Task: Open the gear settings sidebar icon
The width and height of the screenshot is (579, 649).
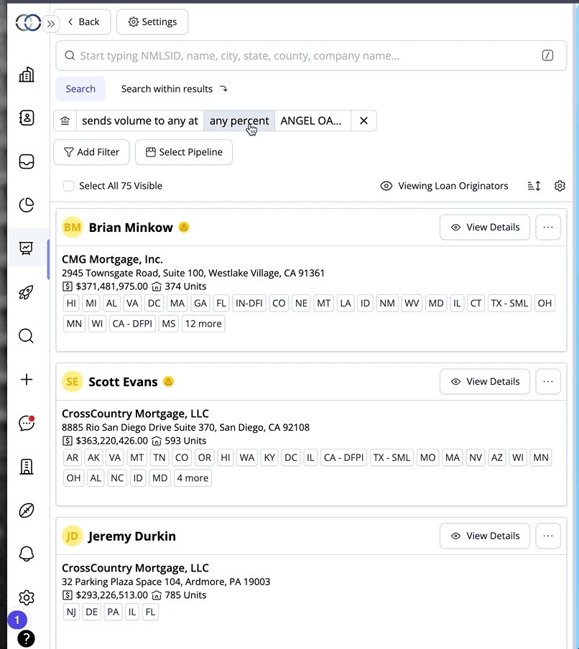Action: (x=27, y=597)
